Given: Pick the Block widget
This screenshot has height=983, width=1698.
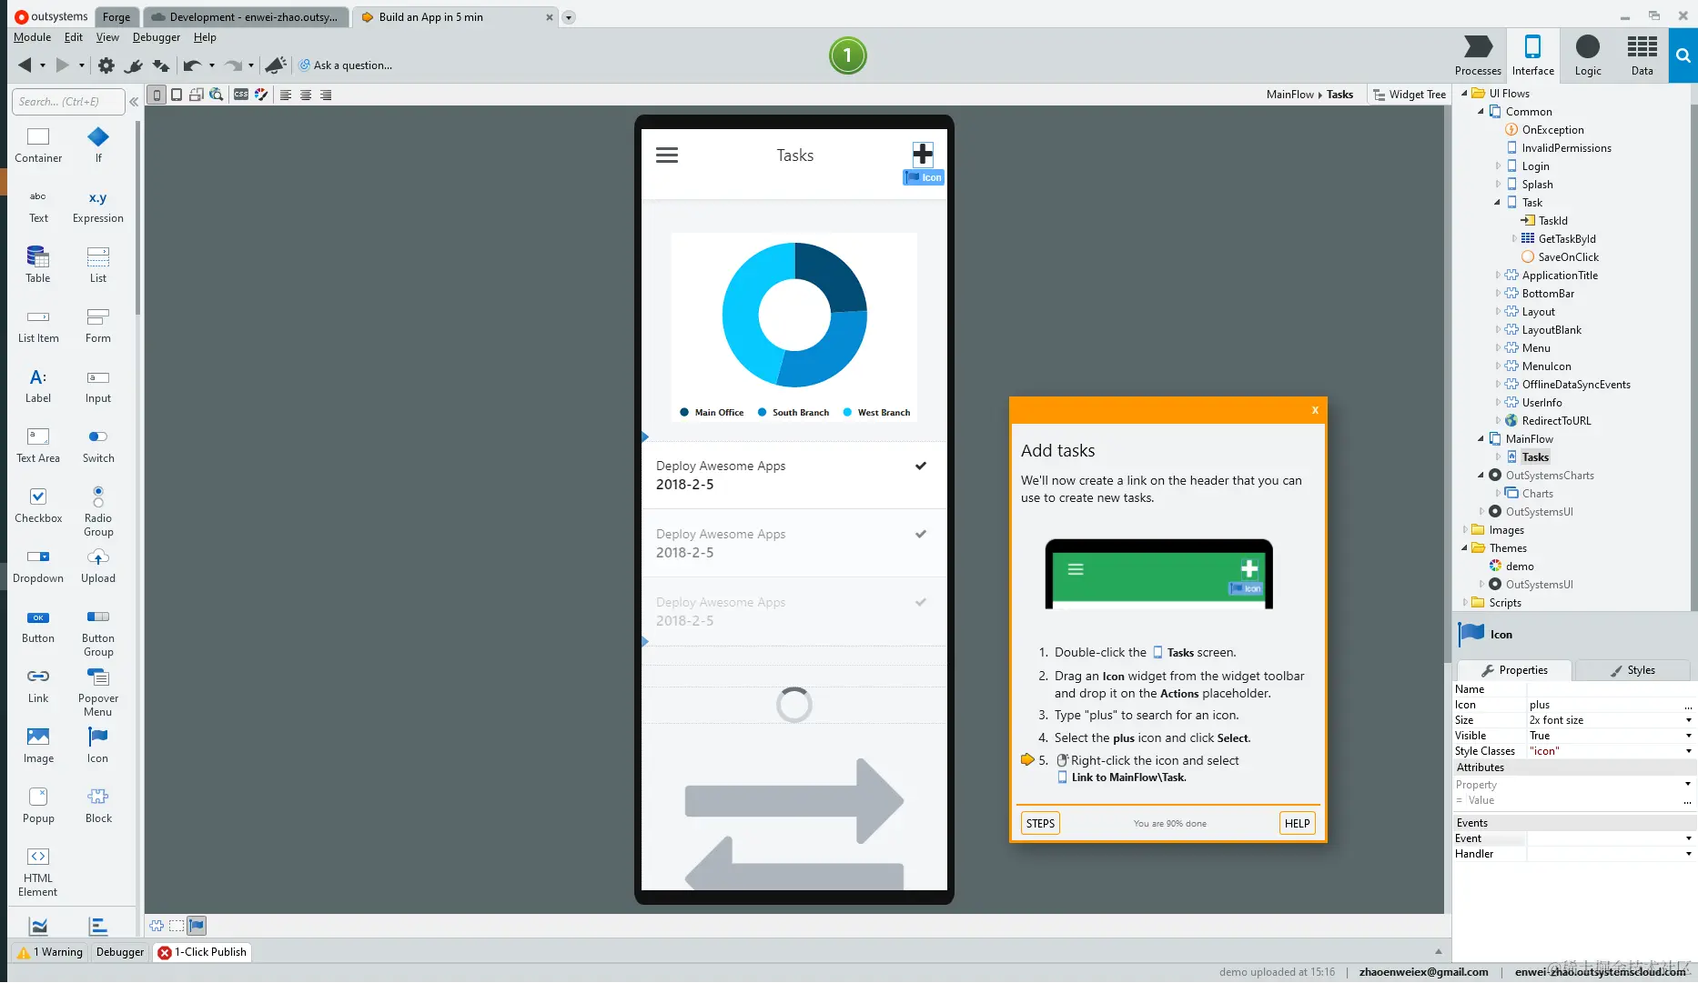Looking at the screenshot, I should 98,806.
